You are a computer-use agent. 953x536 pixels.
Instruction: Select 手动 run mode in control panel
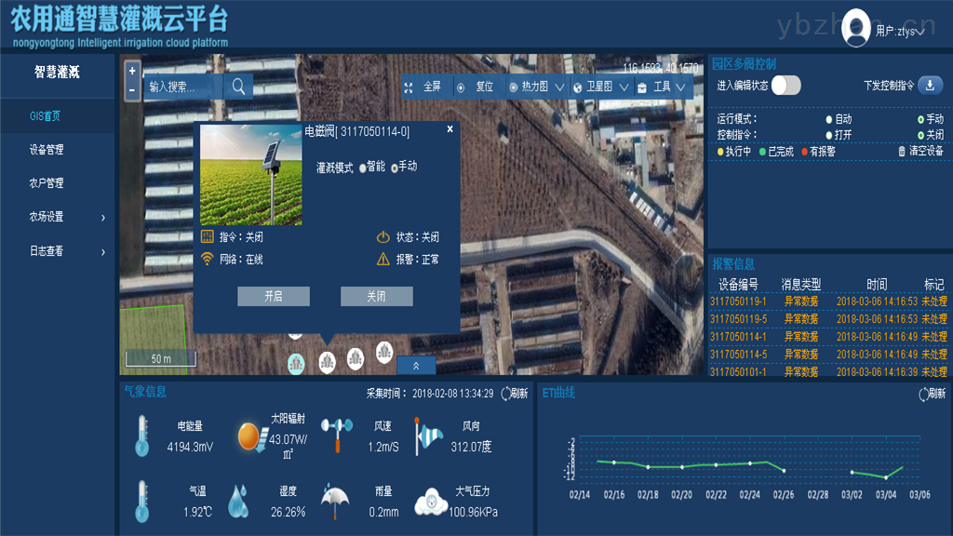pos(920,119)
